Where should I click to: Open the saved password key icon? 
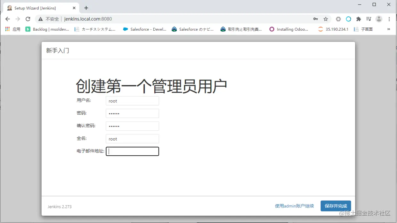tap(316, 19)
